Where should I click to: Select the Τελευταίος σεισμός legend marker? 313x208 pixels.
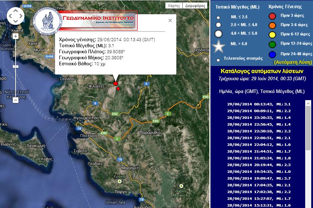tap(218, 60)
